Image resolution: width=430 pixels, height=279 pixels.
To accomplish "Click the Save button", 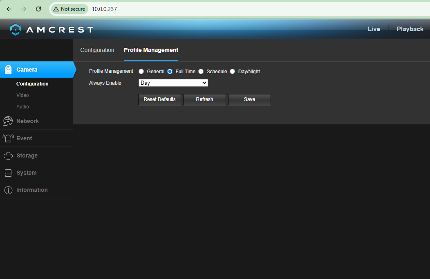I will [x=250, y=99].
